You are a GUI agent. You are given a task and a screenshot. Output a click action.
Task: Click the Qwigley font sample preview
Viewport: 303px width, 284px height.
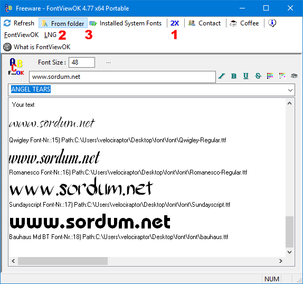[x=52, y=123]
